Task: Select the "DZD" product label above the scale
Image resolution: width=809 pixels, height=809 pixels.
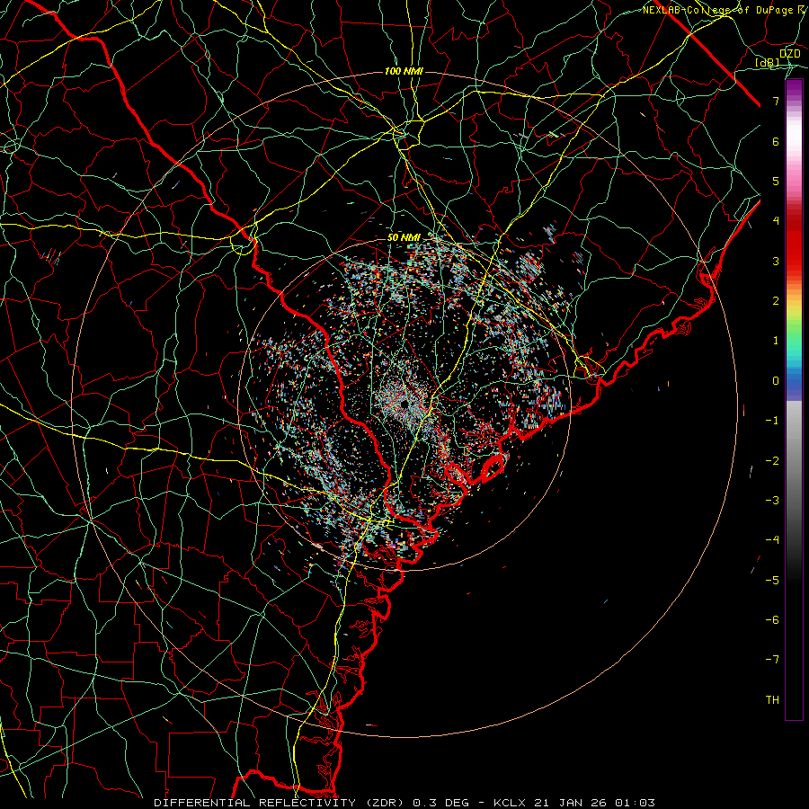Action: tap(790, 54)
